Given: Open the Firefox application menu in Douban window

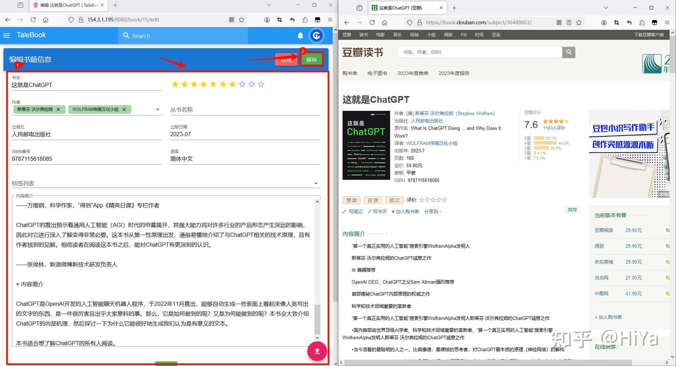Looking at the screenshot, I should 667,23.
